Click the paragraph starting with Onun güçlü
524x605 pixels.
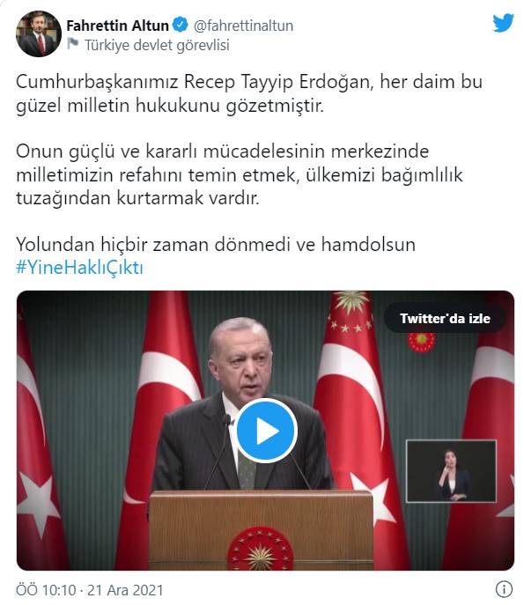point(240,174)
